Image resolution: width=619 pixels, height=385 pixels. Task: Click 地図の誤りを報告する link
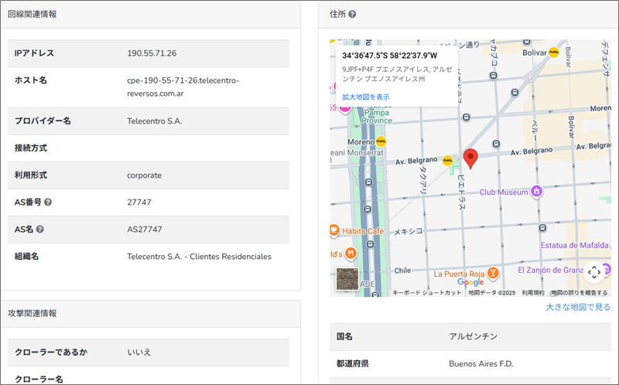(579, 293)
